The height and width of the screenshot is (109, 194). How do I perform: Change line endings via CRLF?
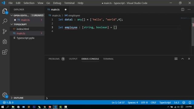pyautogui.click(x=153, y=102)
